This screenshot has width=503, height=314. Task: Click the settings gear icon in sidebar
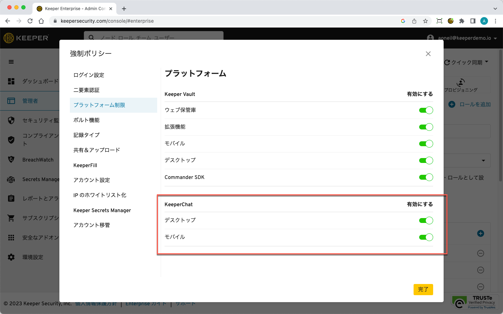coord(11,257)
